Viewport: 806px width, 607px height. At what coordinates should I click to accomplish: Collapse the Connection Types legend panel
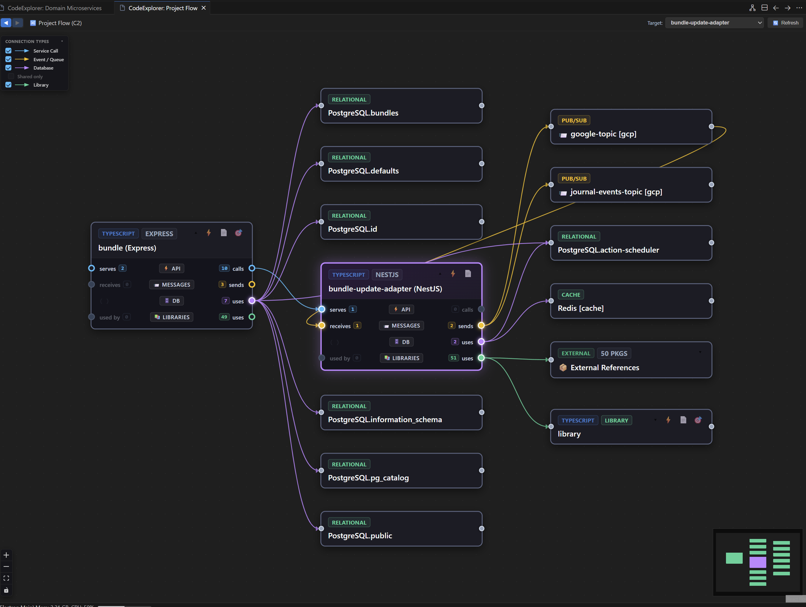(62, 41)
